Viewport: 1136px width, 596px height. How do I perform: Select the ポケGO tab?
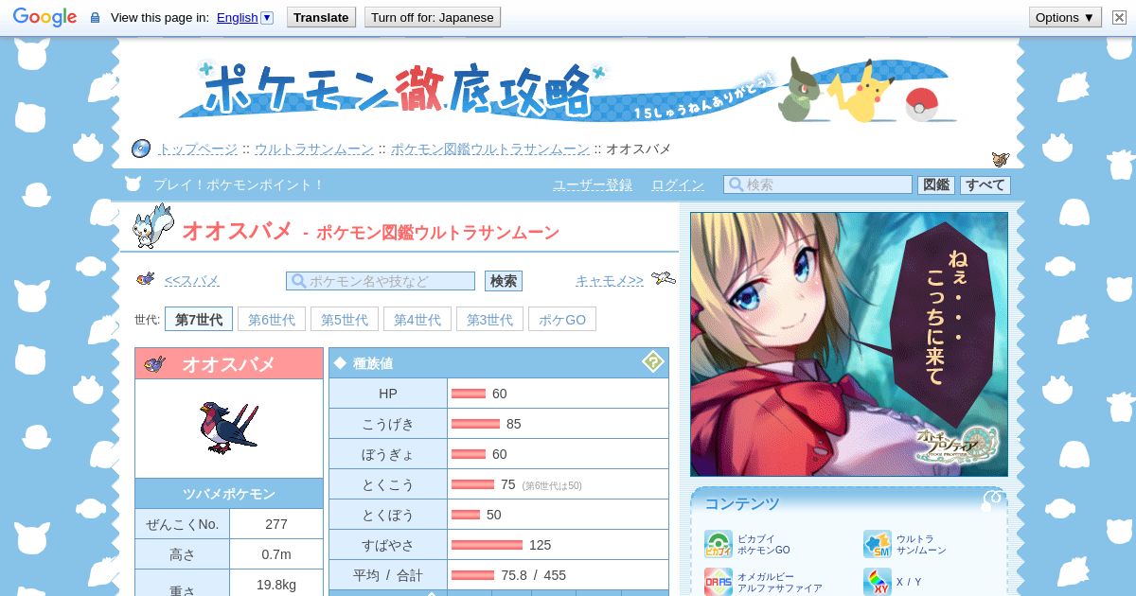pyautogui.click(x=562, y=320)
